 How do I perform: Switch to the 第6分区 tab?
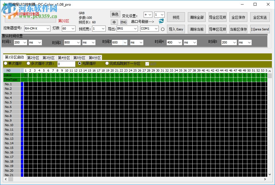point(95,57)
